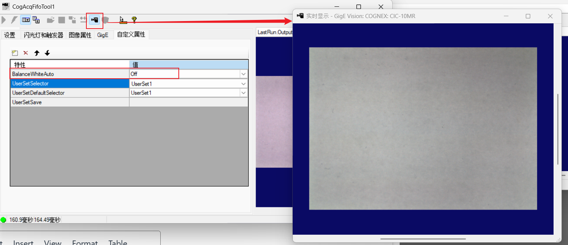Add a new custom property icon
Image resolution: width=568 pixels, height=245 pixels.
click(x=15, y=53)
